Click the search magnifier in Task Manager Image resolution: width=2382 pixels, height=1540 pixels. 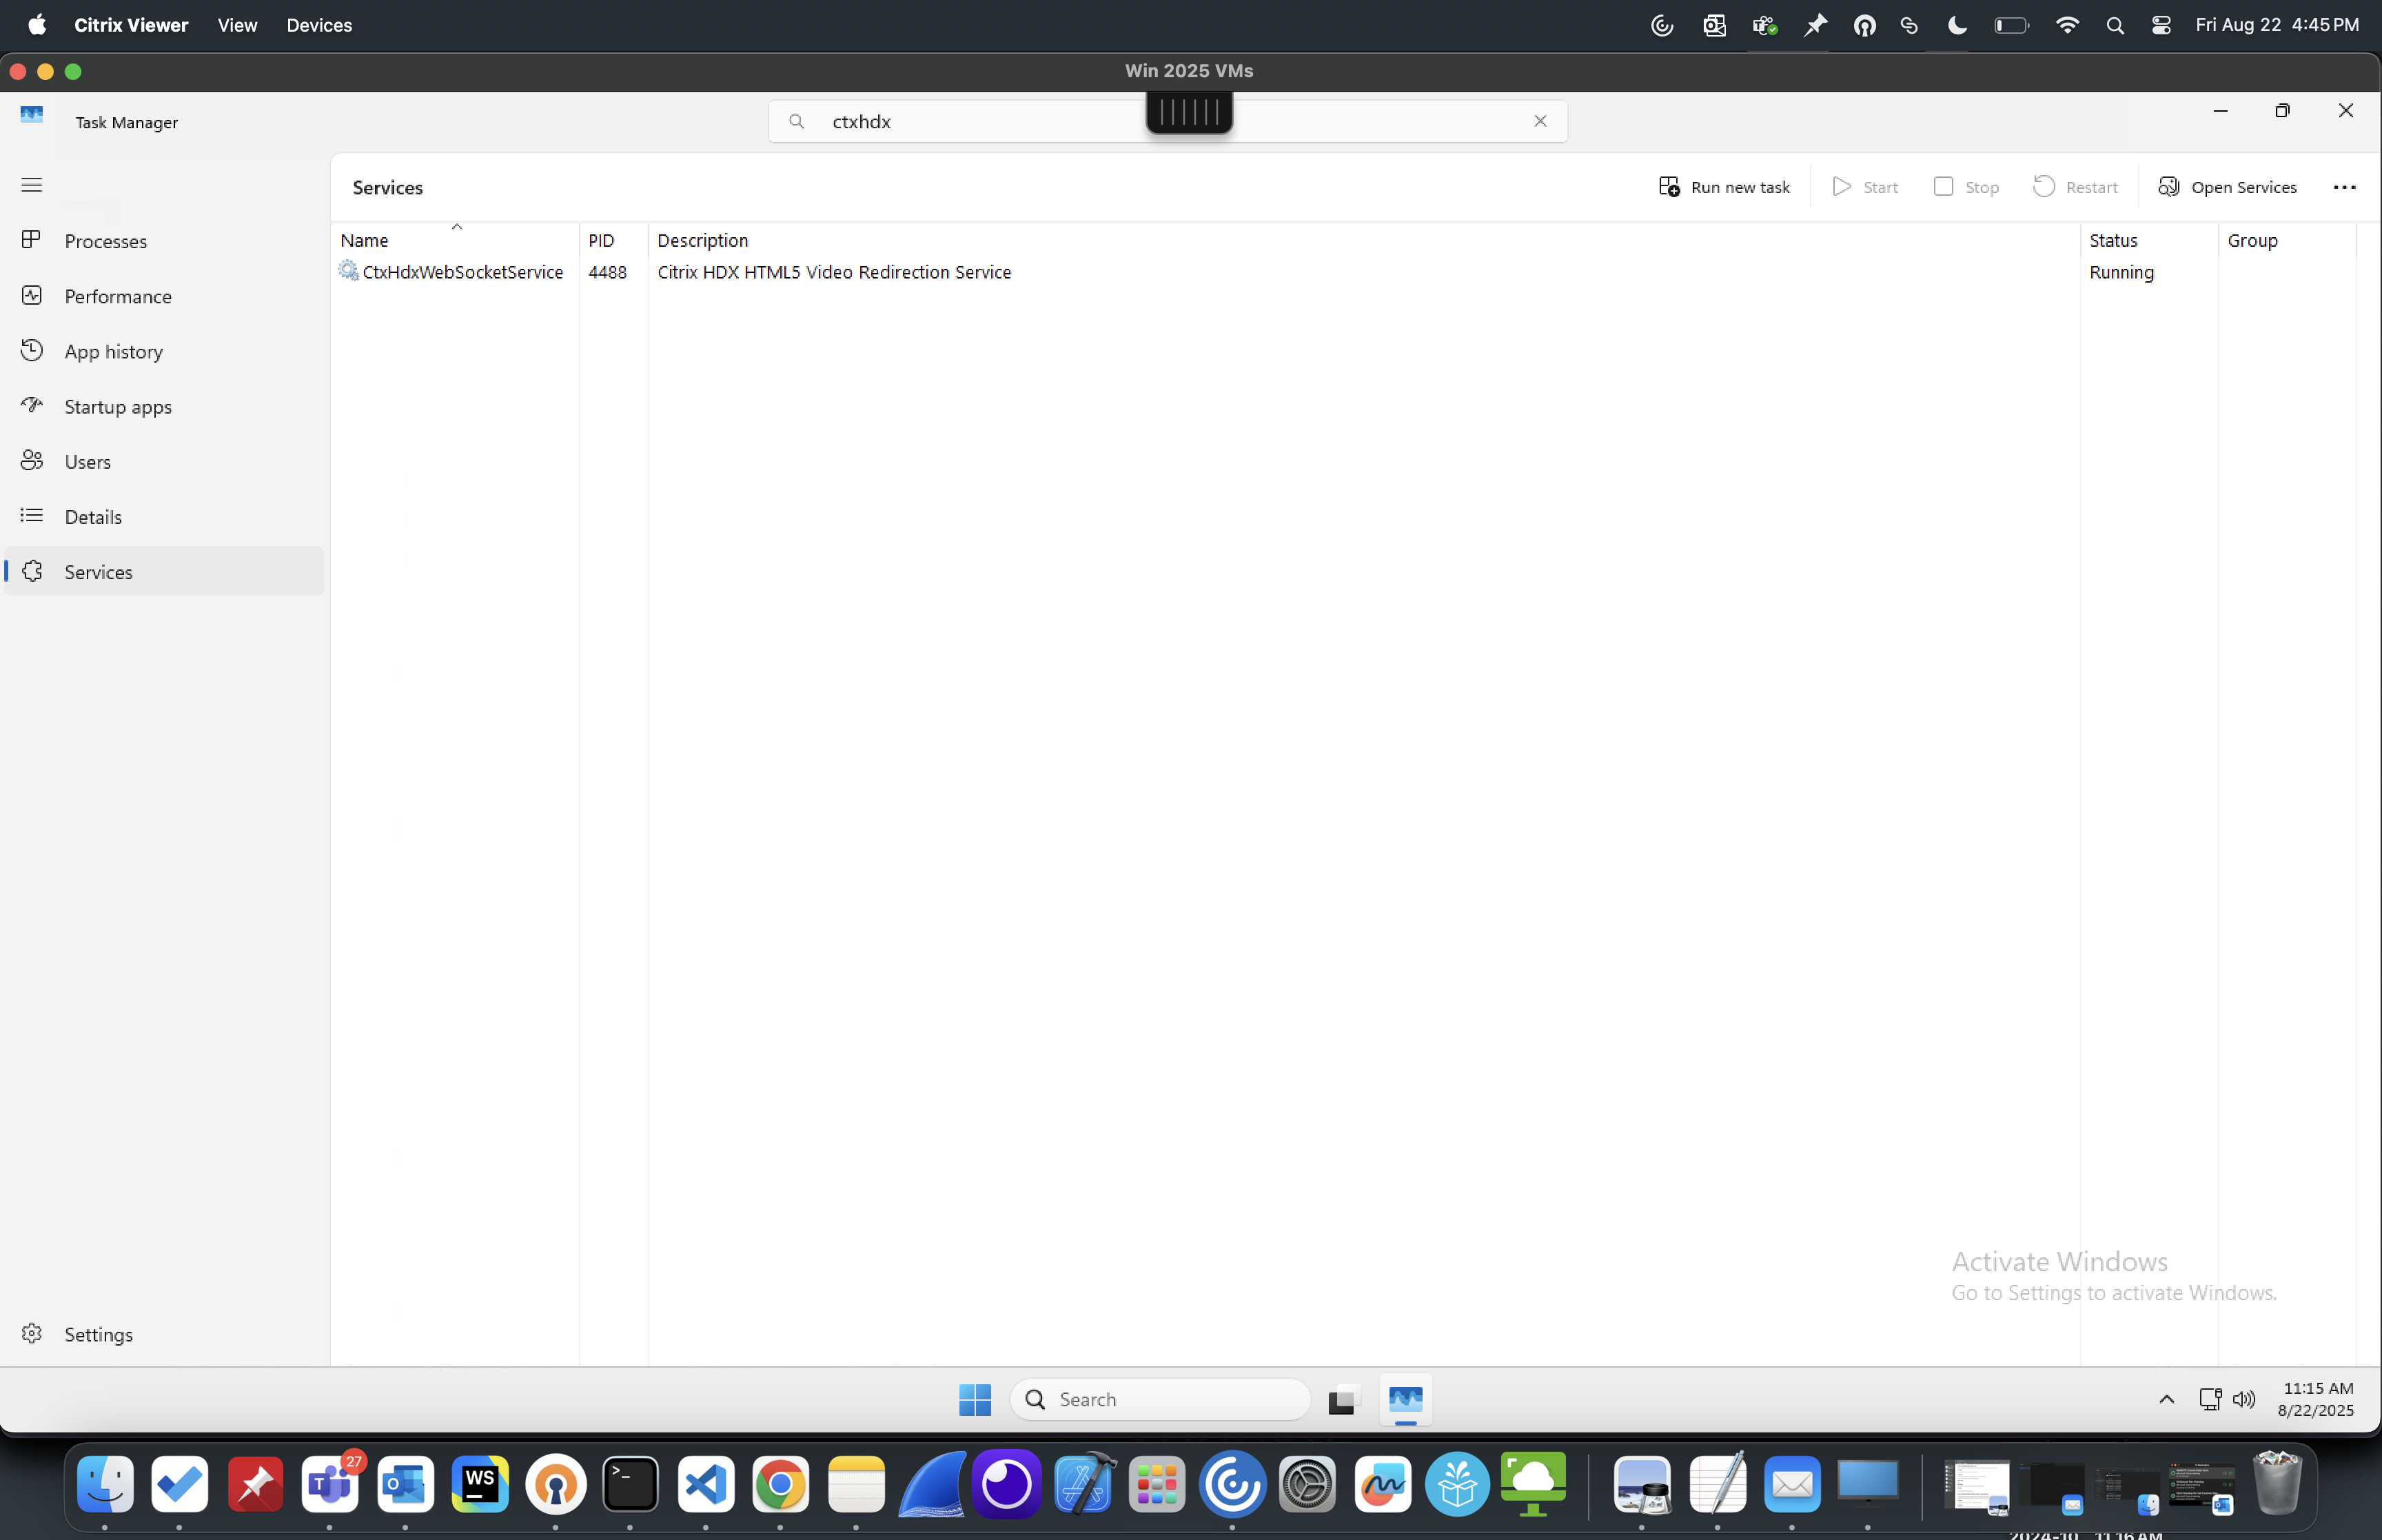click(797, 121)
